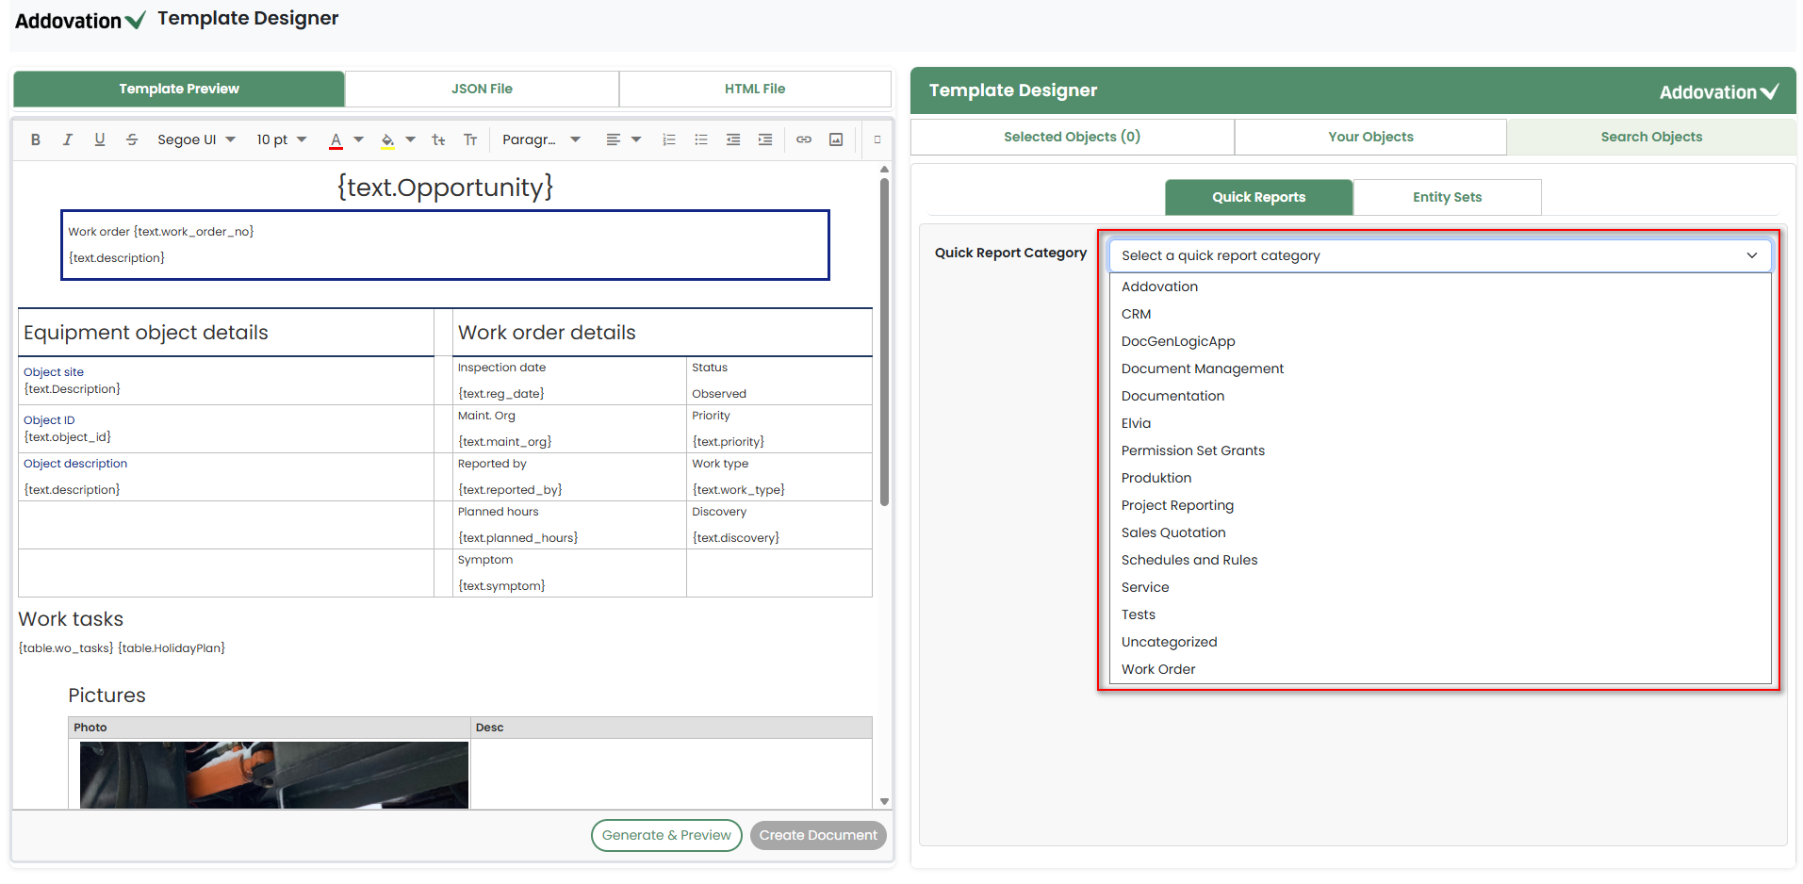
Task: Click the Create Document button
Action: click(818, 835)
